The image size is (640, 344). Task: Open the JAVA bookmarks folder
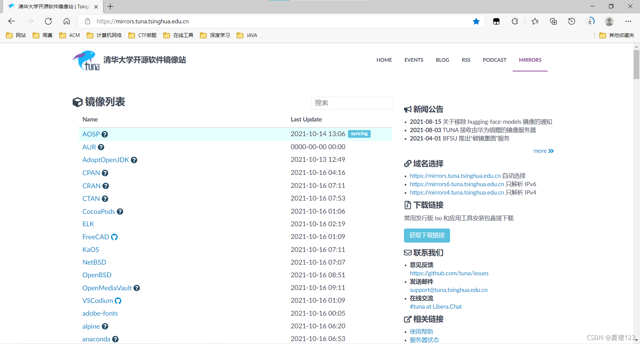(x=247, y=35)
